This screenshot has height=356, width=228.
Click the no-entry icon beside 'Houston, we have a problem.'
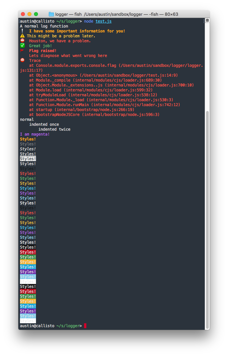pyautogui.click(x=22, y=41)
